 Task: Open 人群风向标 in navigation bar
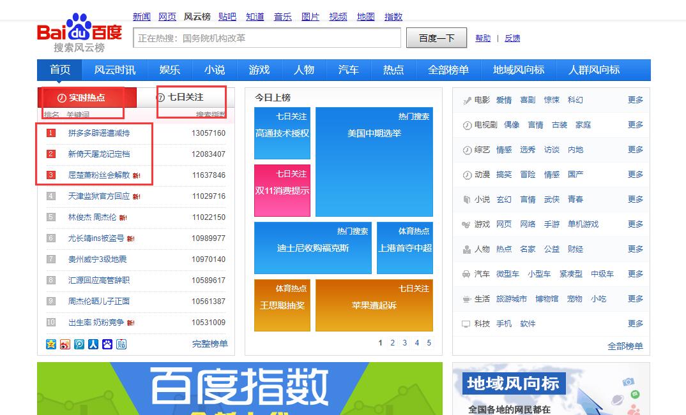pos(593,70)
